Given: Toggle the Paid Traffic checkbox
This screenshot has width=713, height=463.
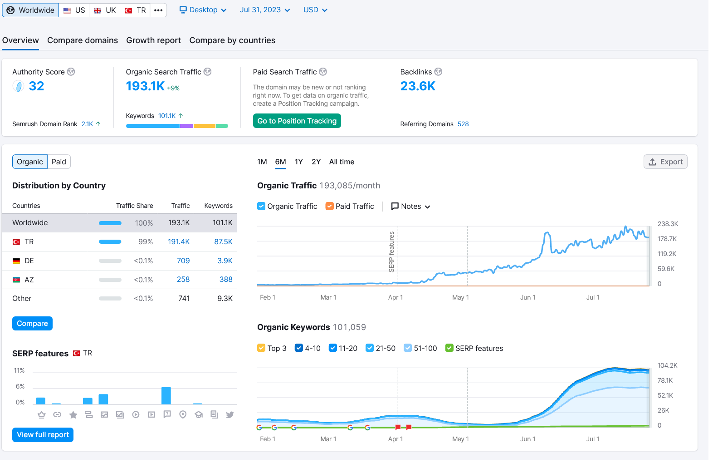Looking at the screenshot, I should point(330,206).
